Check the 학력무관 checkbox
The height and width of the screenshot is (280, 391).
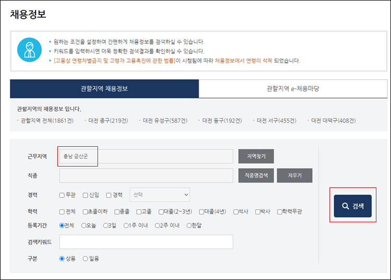click(280, 212)
